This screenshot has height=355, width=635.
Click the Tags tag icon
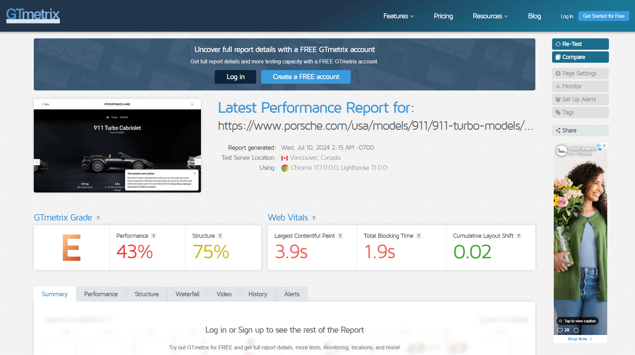click(x=558, y=112)
